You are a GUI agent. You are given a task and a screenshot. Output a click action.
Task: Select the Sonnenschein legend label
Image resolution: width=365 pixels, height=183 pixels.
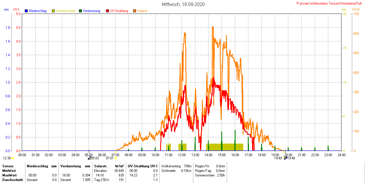66,11
